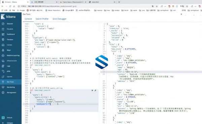Fold the "fields" block at line 349
202x124 pixels.
29,45
